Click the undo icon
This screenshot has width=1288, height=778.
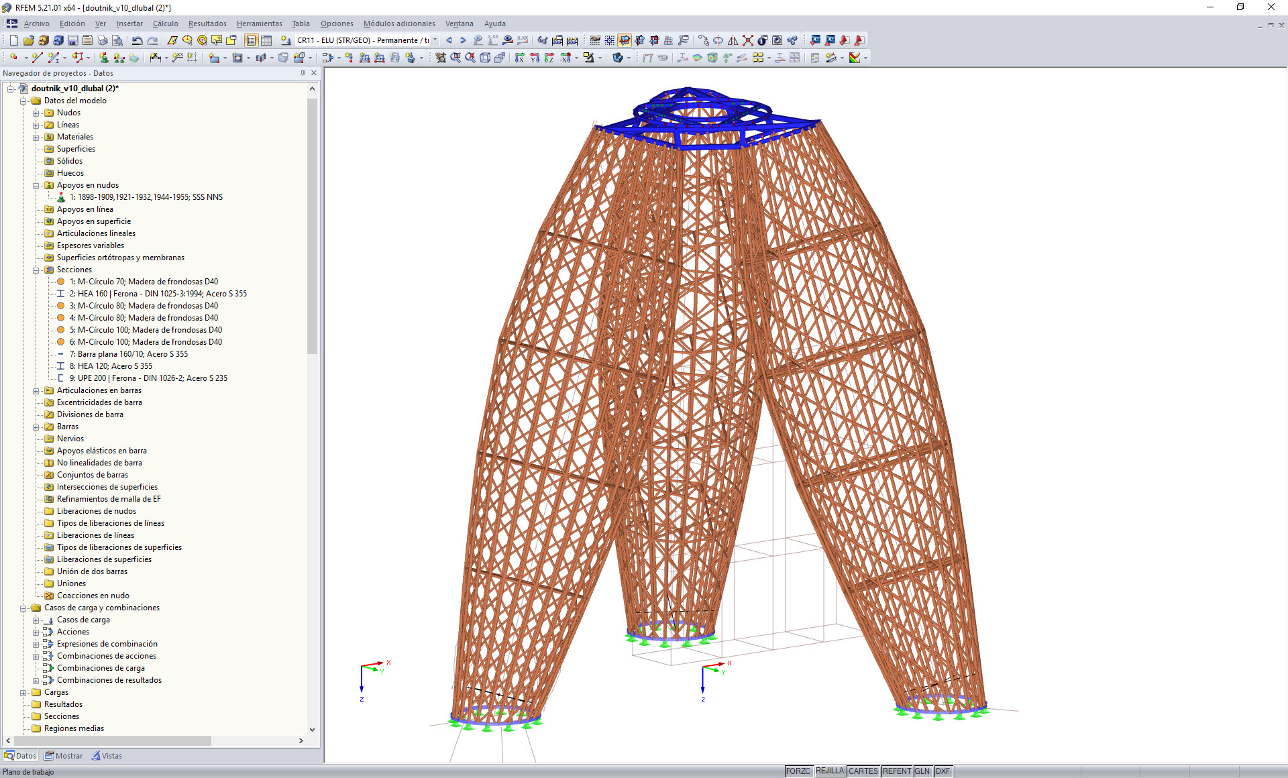pyautogui.click(x=138, y=40)
